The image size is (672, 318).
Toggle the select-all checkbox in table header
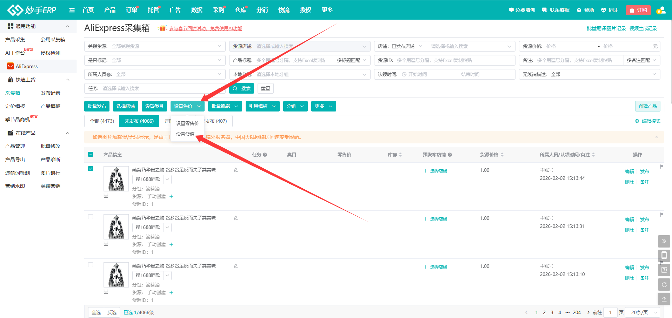91,154
